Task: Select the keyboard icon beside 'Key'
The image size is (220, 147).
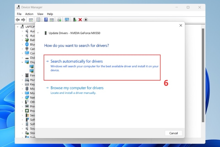Action: (x=27, y=84)
